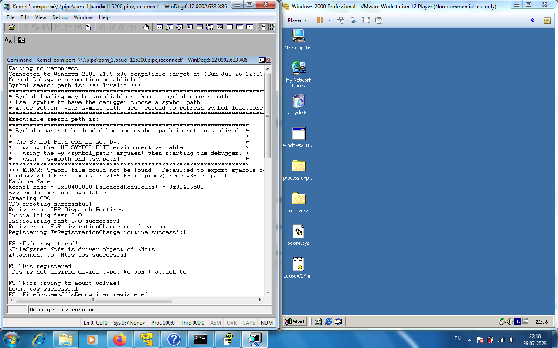This screenshot has width=558, height=348.
Task: Open the Player dropdown menu
Action: coord(297,20)
